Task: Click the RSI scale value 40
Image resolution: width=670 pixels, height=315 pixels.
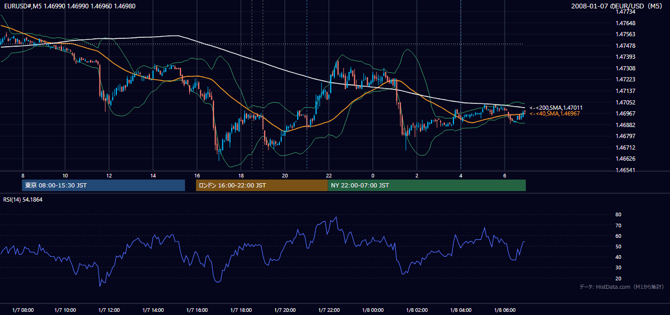Action: click(618, 257)
